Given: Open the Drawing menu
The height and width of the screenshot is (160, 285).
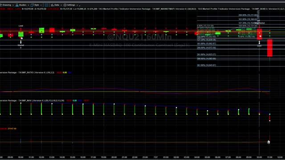Looking at the screenshot, I should [7, 5].
